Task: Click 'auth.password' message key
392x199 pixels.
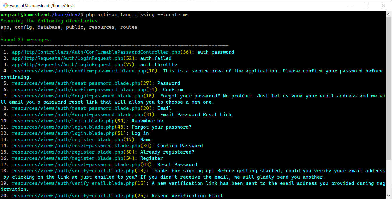Action: pos(216,52)
